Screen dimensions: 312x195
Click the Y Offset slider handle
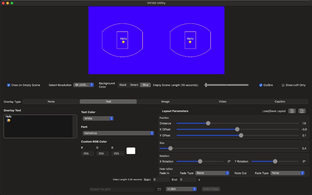pyautogui.click(x=241, y=136)
